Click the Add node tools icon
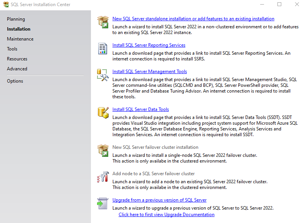The width and height of the screenshot is (302, 223). [x=103, y=177]
